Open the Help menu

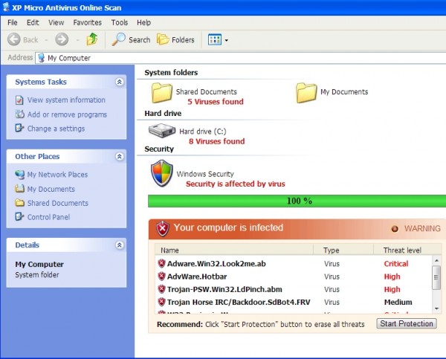143,22
